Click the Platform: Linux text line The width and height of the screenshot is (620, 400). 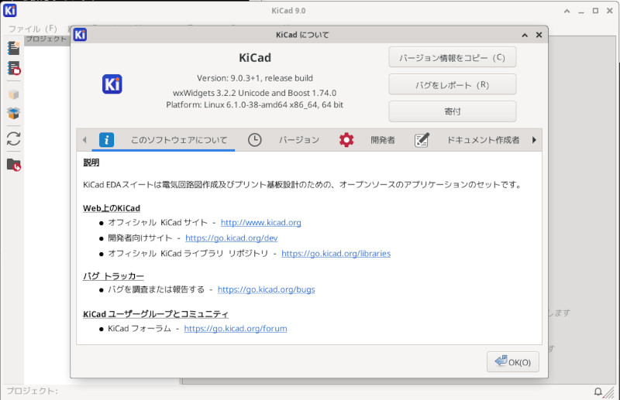254,105
